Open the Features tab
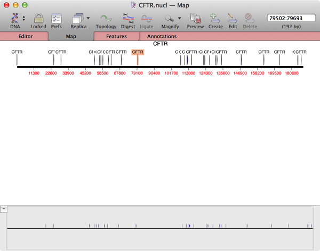This screenshot has width=320, height=251. (x=116, y=37)
